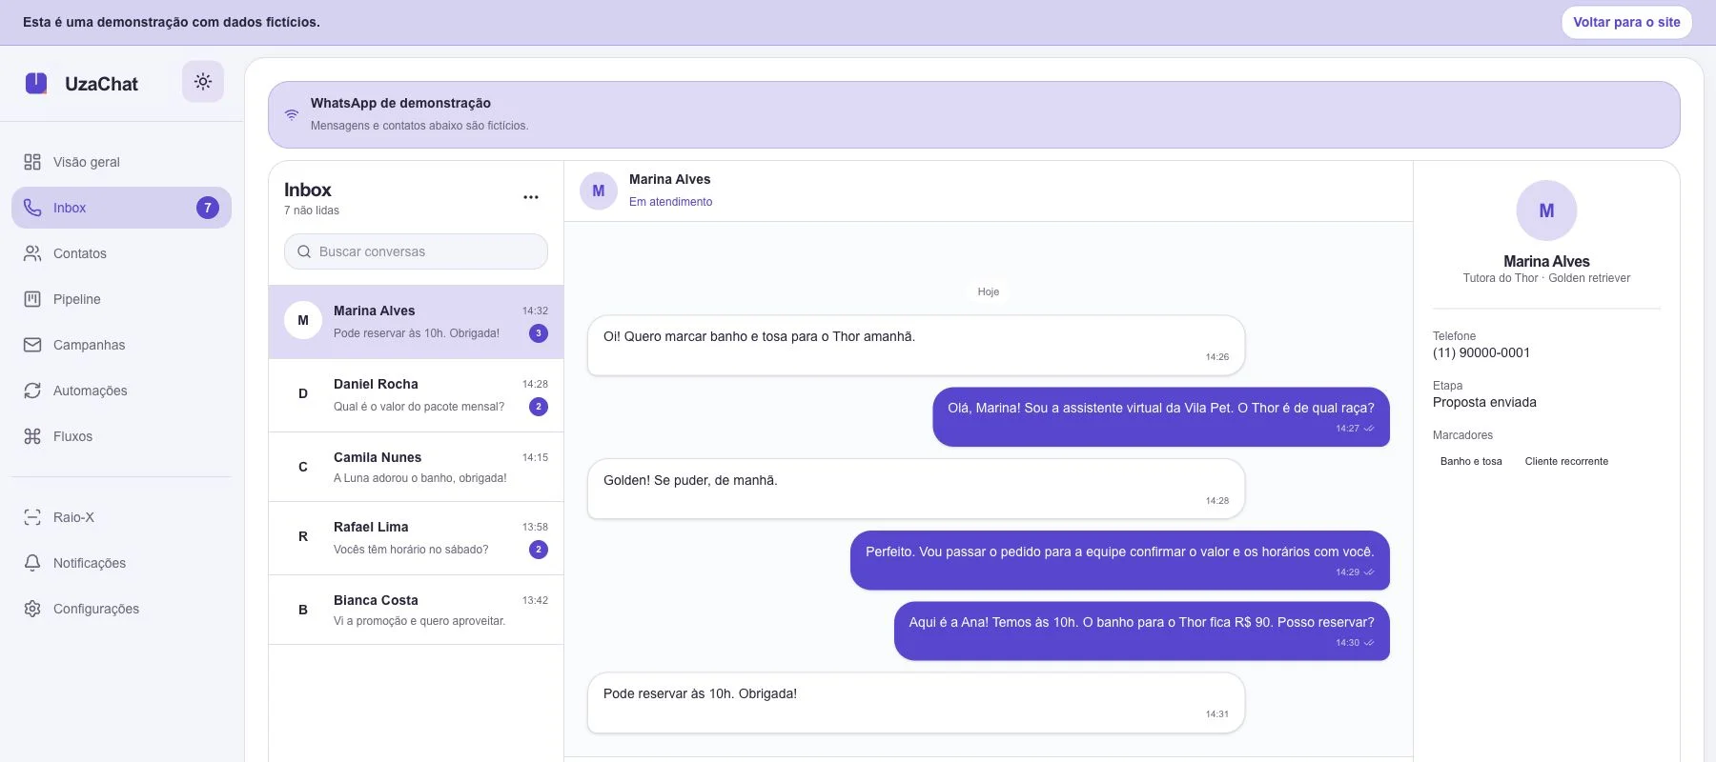Click the UzaChat logo icon
1716x762 pixels.
36,83
